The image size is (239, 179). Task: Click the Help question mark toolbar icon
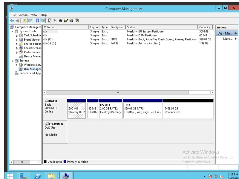pyautogui.click(x=37, y=21)
